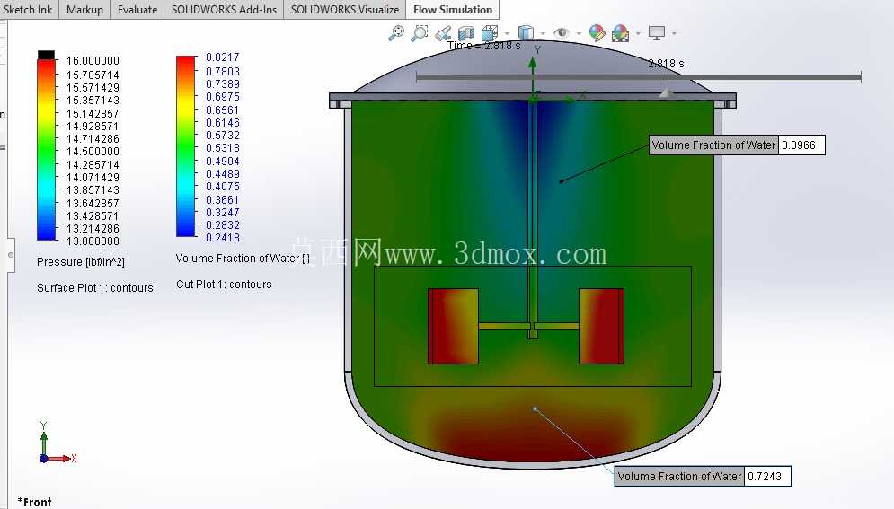This screenshot has width=894, height=509.
Task: Click the right red impeller blade
Action: coord(601,326)
